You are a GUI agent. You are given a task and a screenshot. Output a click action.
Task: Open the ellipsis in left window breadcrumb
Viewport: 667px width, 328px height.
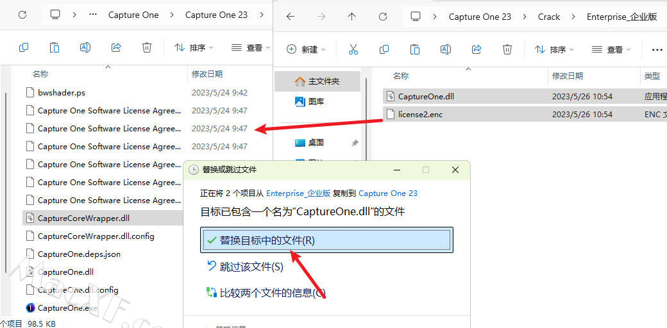coord(93,15)
